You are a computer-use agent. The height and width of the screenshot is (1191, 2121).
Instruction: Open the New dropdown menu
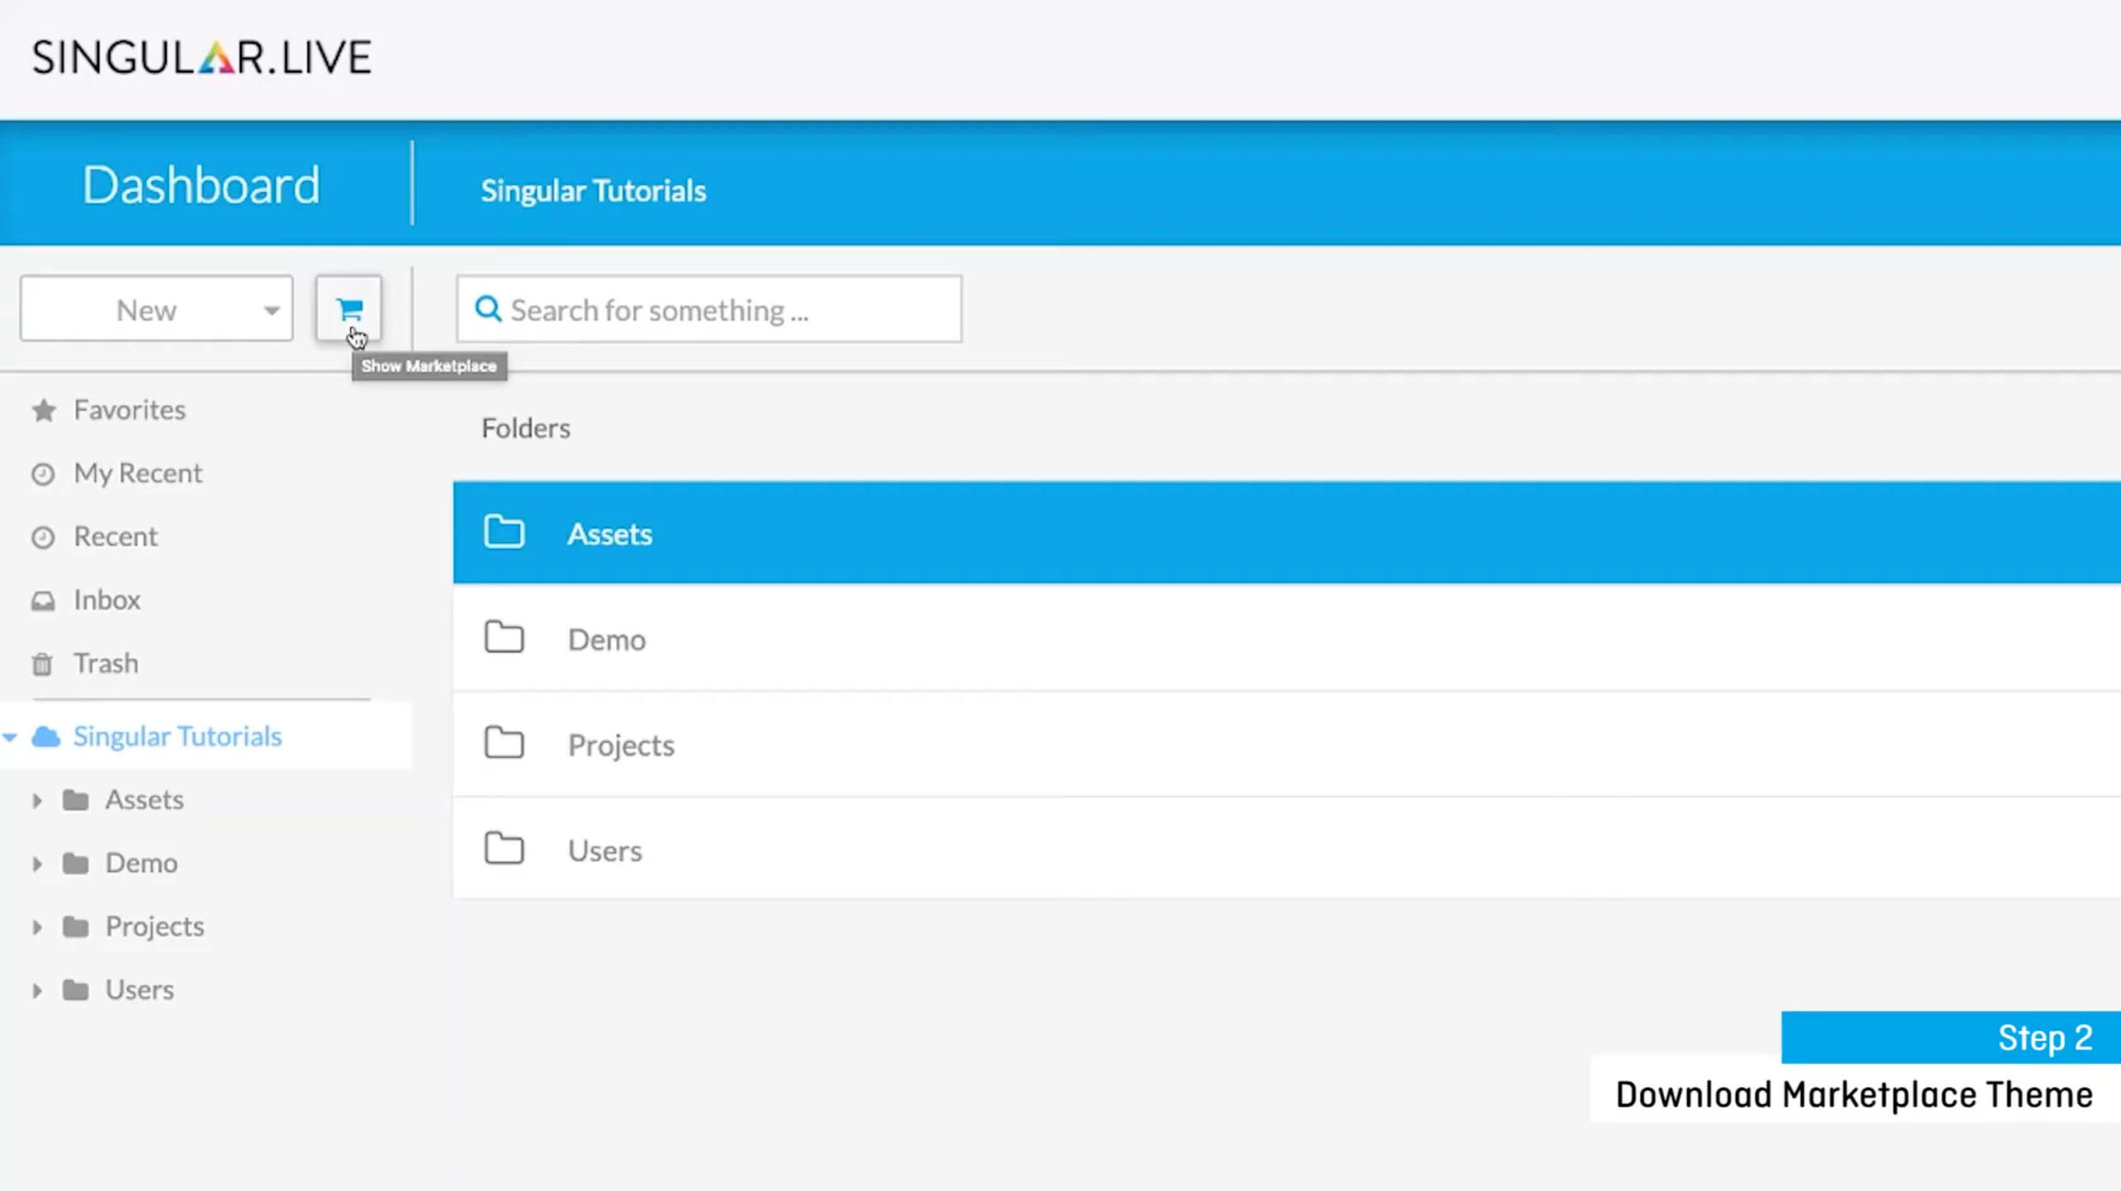click(x=157, y=310)
